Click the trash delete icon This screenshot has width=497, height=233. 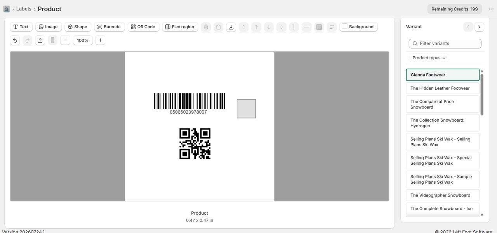(206, 27)
